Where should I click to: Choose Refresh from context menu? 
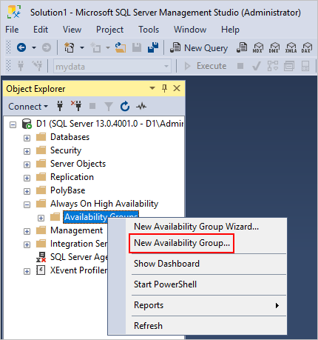pyautogui.click(x=148, y=326)
